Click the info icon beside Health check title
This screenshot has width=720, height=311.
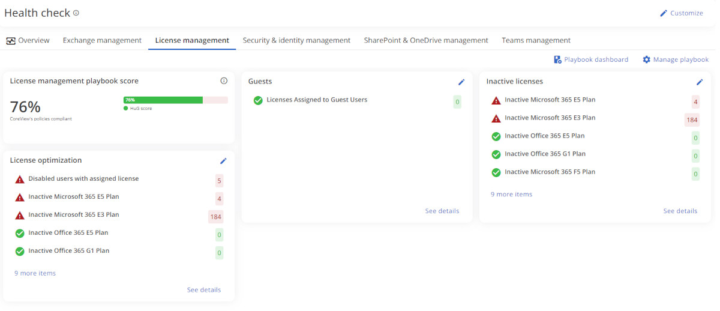(x=76, y=13)
